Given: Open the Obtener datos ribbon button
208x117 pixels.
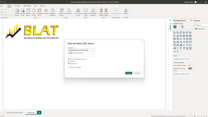Looking at the screenshot, I should click(17, 12).
